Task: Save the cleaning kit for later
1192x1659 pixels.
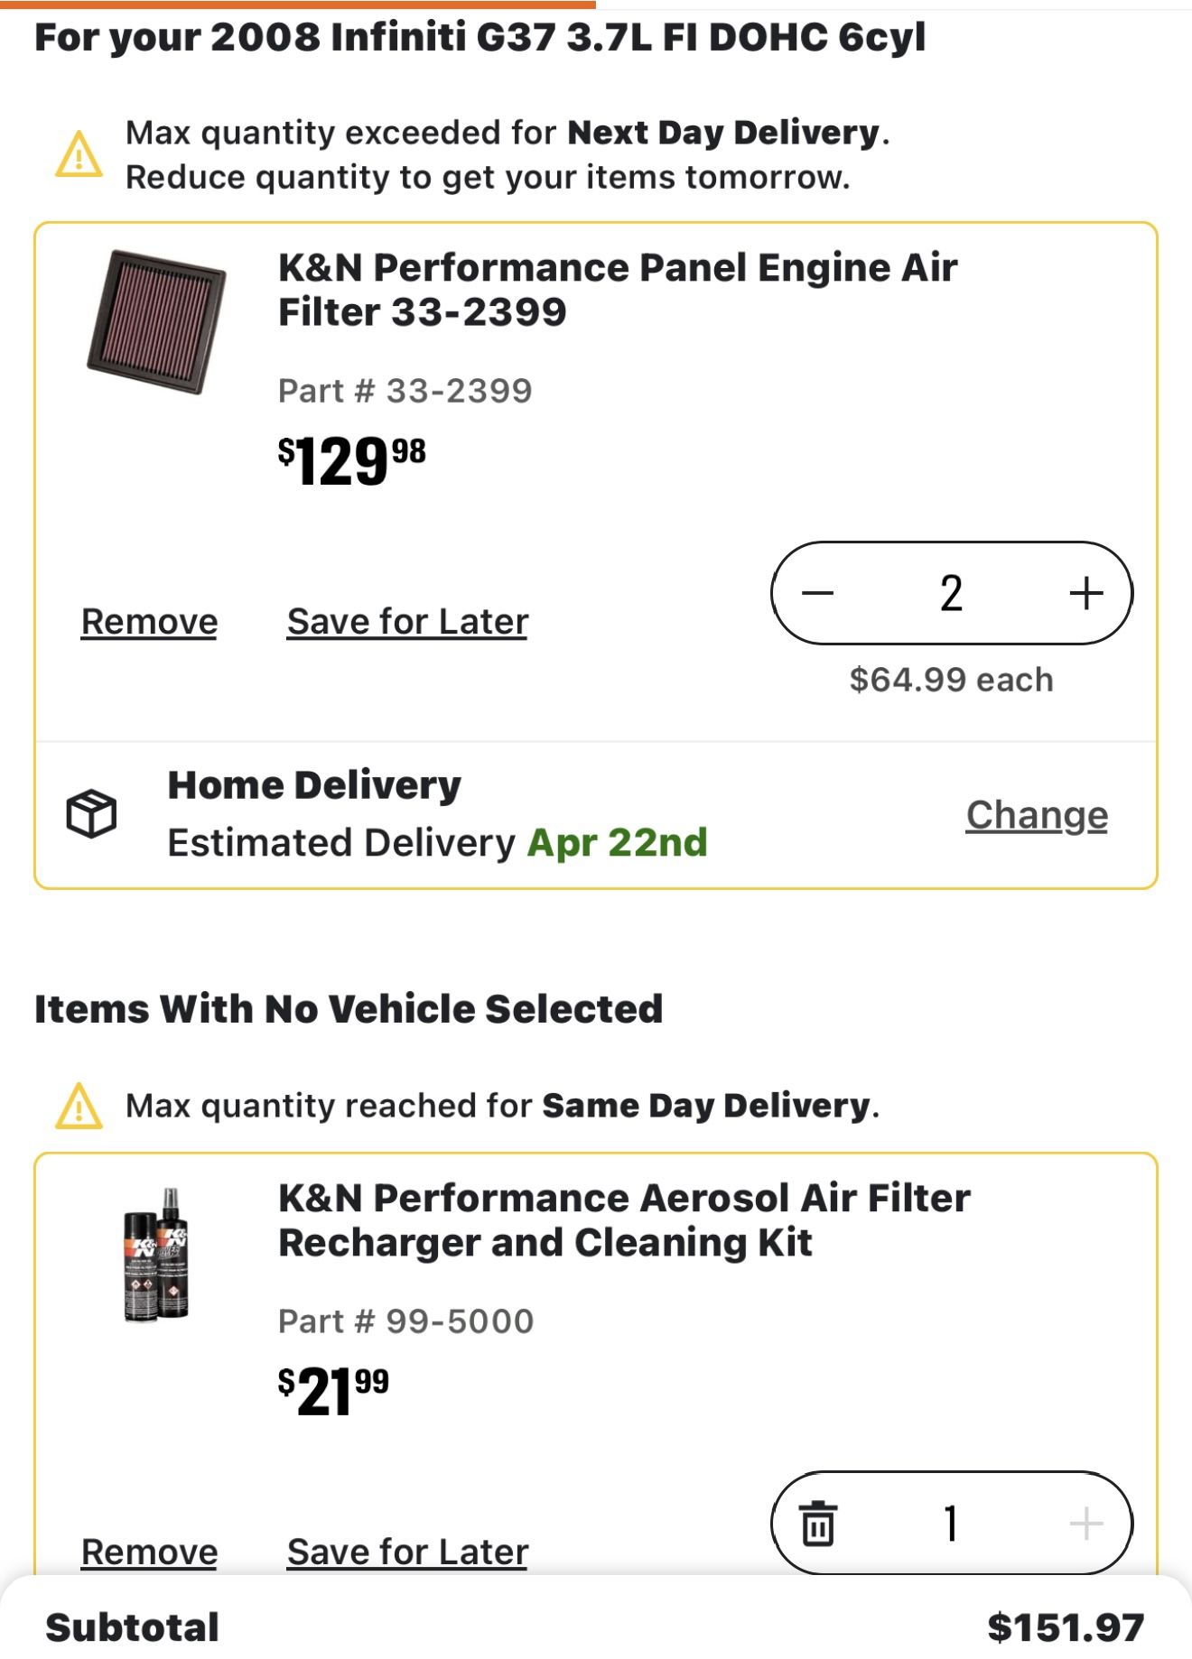Action: [x=406, y=1551]
